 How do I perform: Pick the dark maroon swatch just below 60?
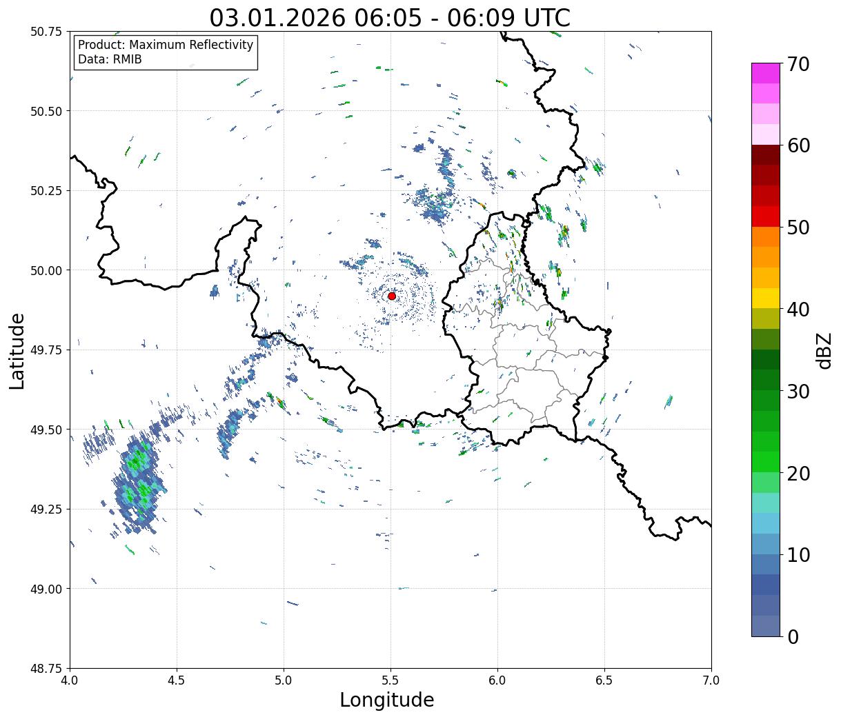tap(766, 154)
